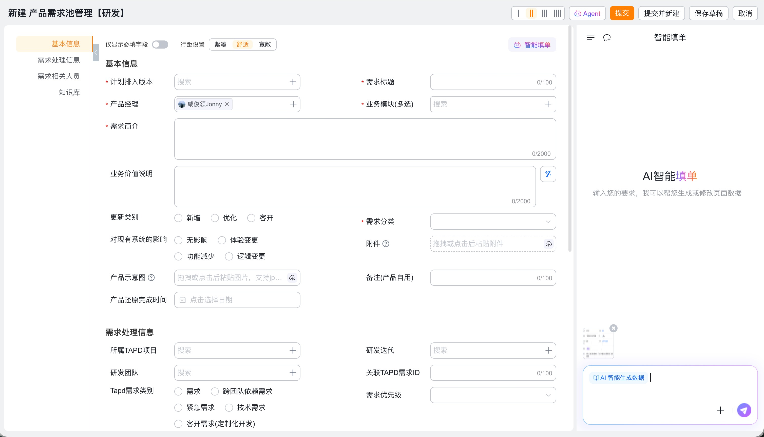
Task: Select the single-column layout icon
Action: pyautogui.click(x=518, y=13)
